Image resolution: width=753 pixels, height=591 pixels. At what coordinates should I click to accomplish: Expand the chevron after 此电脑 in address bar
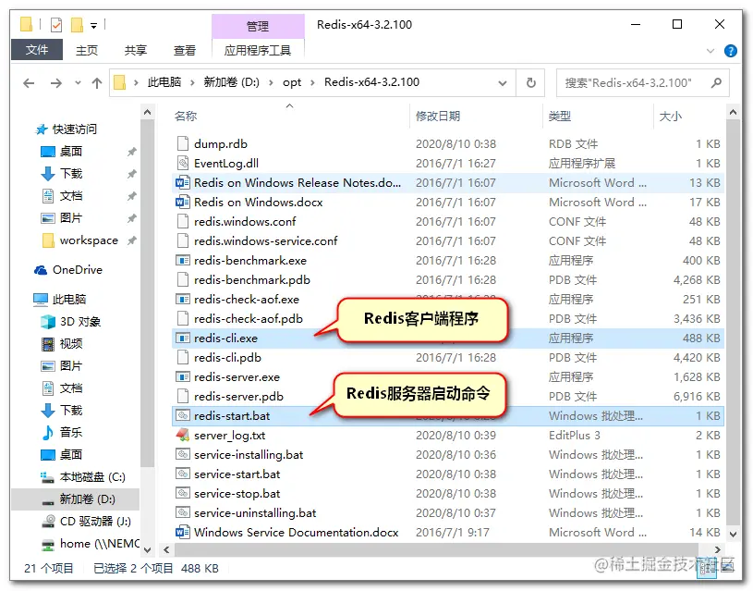pos(192,82)
